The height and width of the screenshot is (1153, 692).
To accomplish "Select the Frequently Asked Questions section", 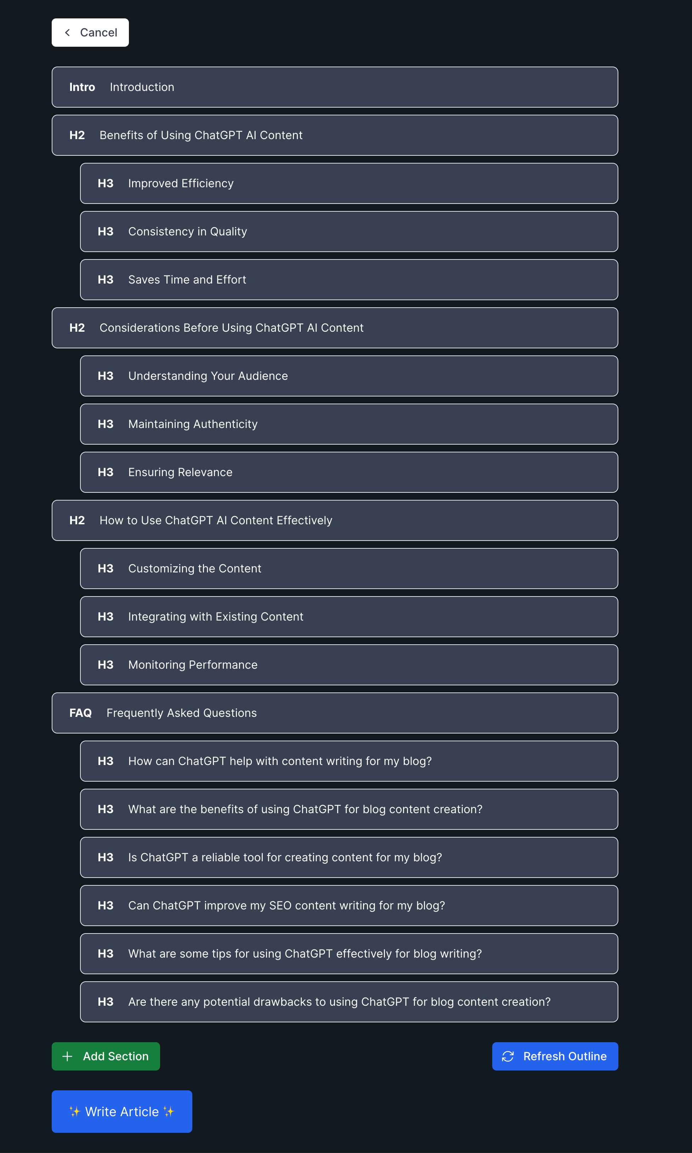I will (x=335, y=713).
